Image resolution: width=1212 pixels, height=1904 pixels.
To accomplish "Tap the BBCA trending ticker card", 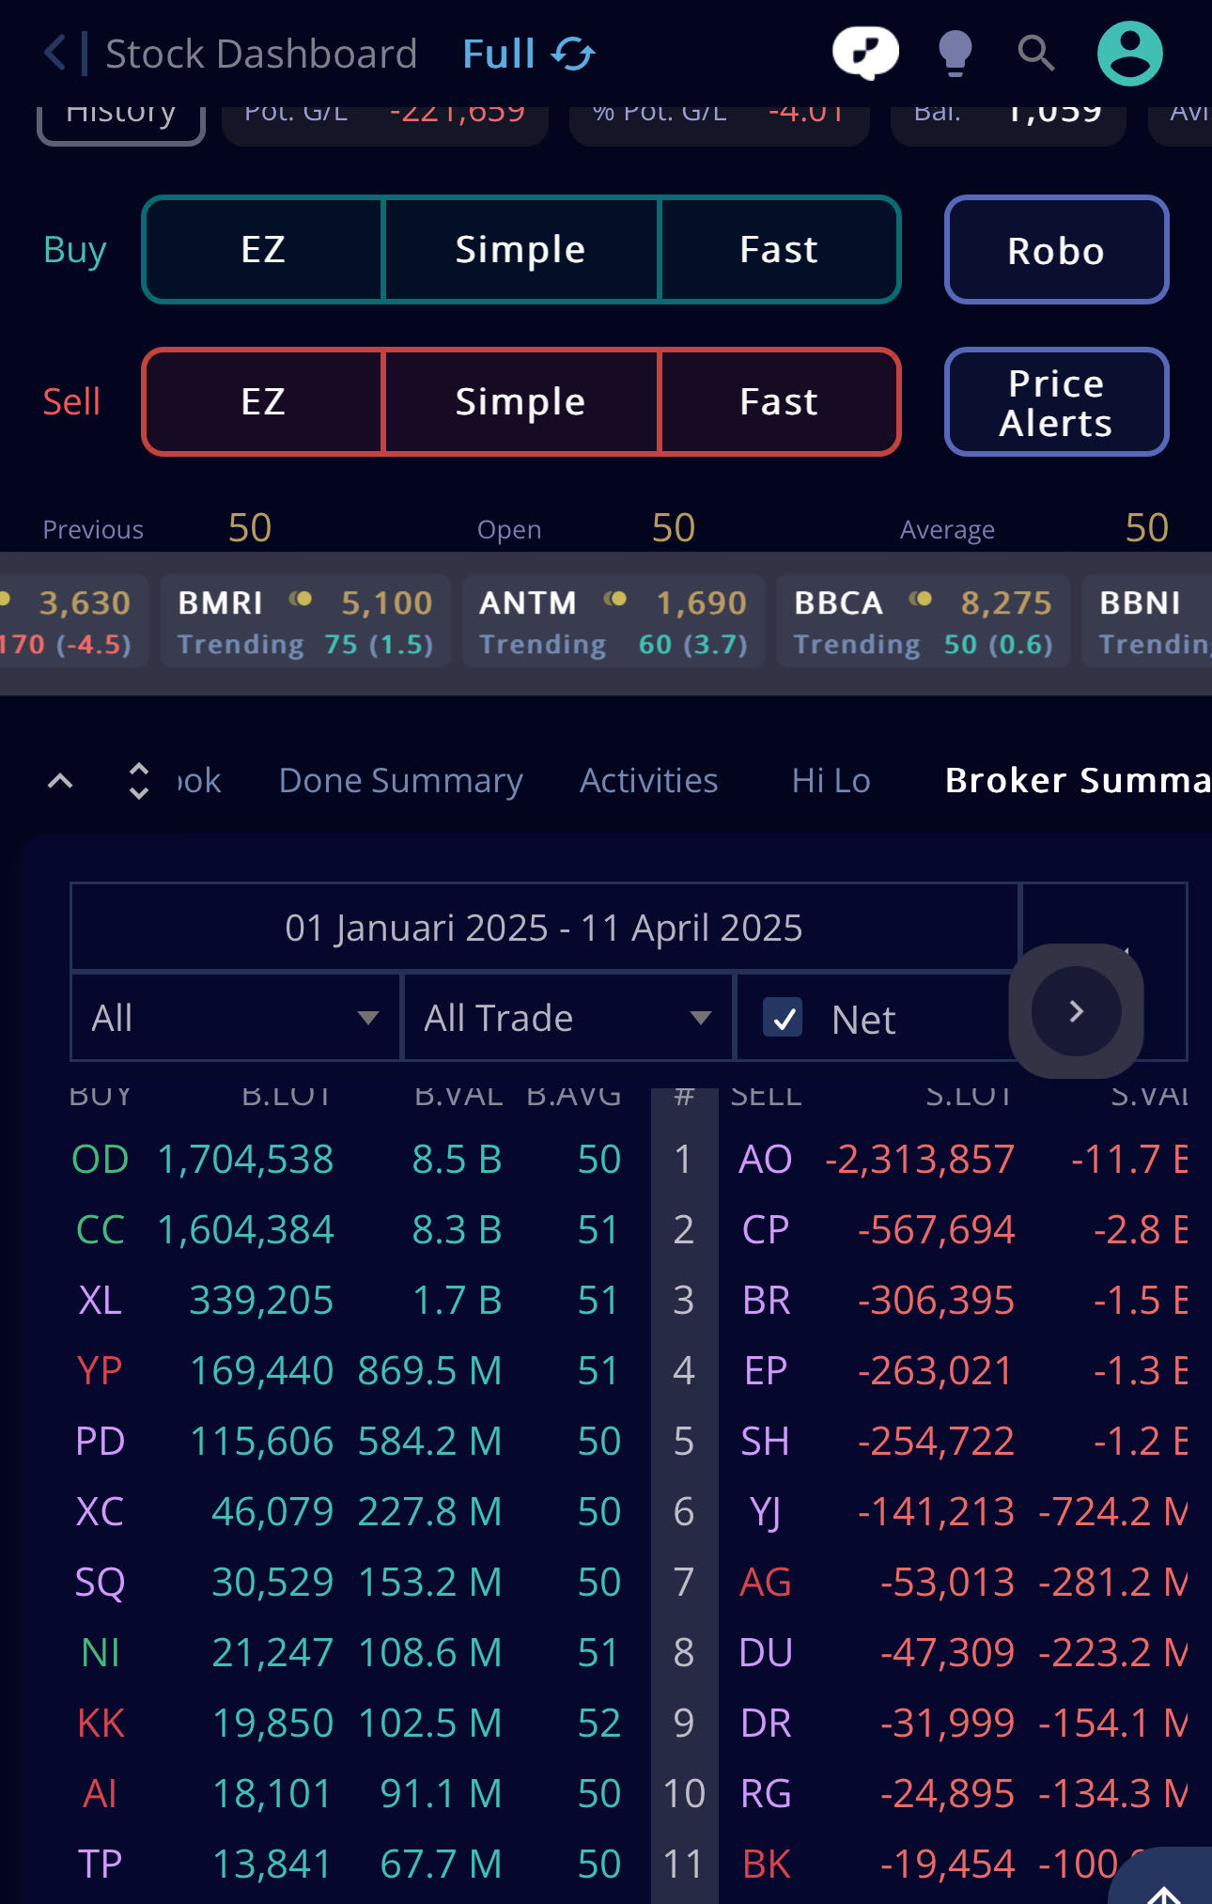I will pyautogui.click(x=923, y=621).
